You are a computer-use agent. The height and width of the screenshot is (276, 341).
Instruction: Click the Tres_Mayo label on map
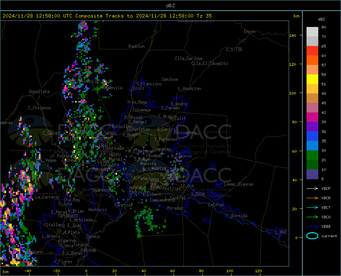point(137,102)
